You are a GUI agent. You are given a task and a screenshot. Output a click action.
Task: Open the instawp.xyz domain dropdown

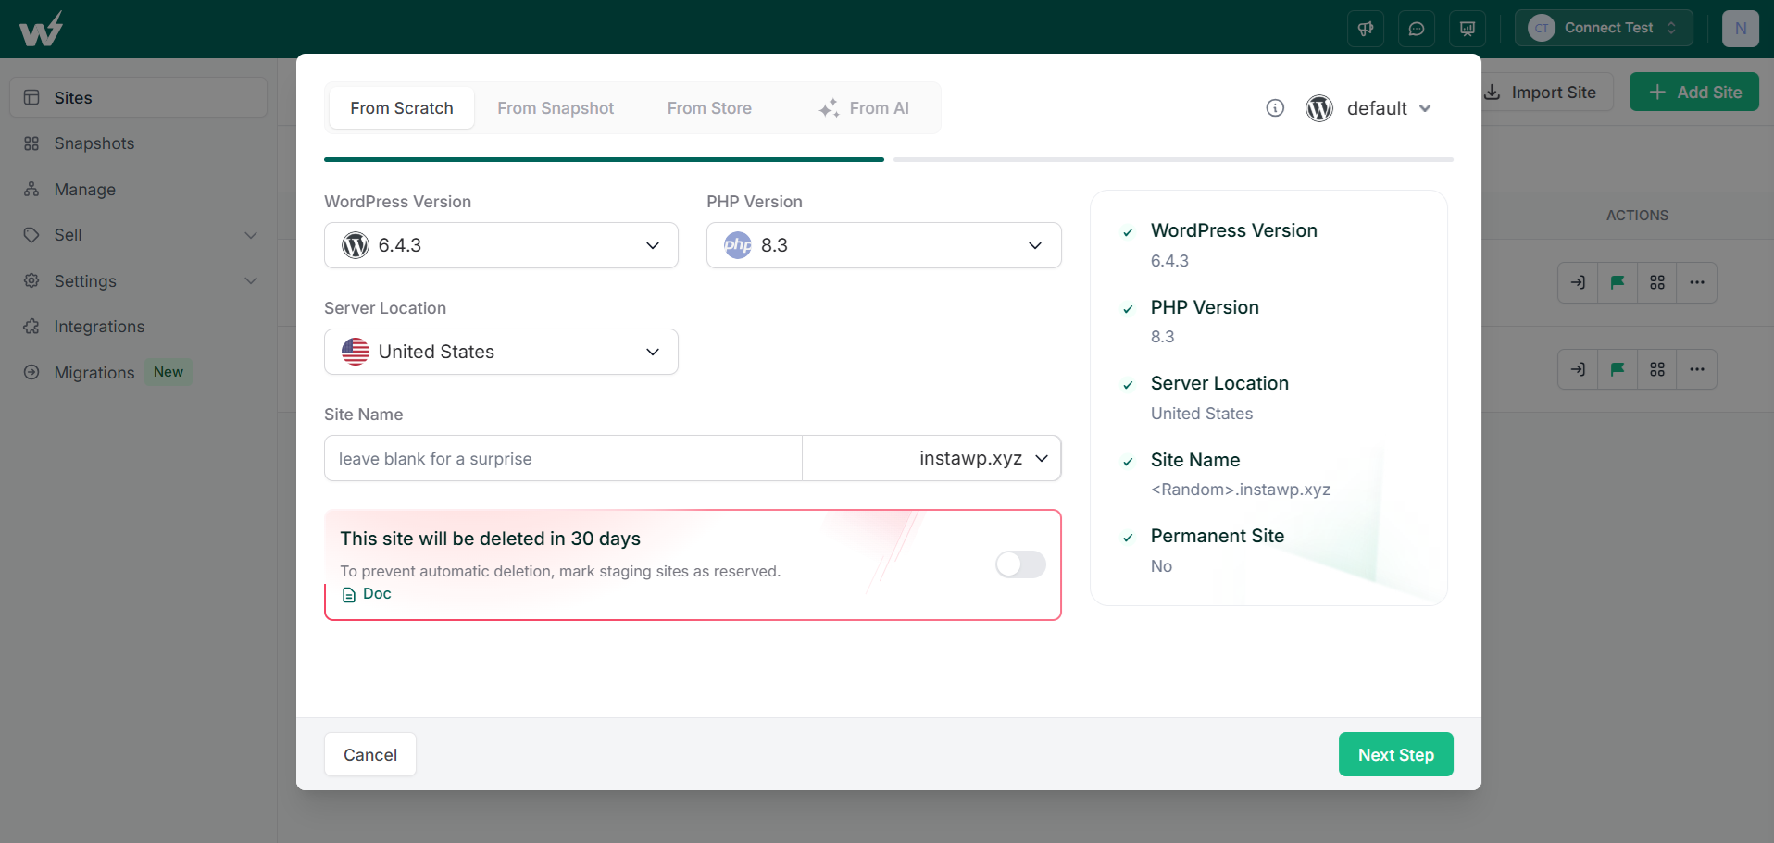pos(931,458)
